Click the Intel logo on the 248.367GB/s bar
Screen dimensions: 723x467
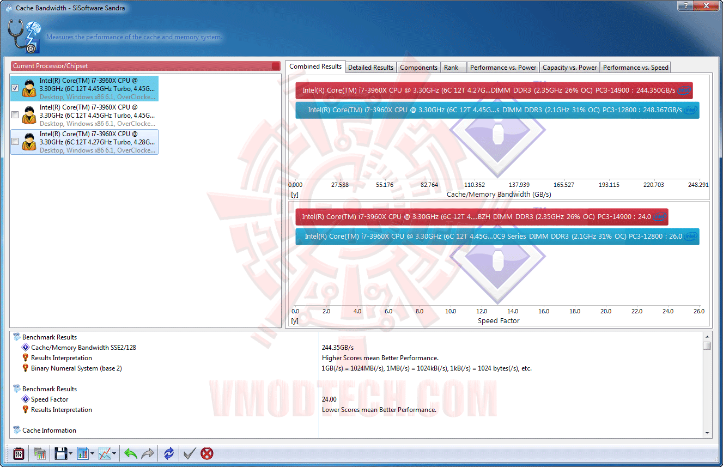[691, 110]
